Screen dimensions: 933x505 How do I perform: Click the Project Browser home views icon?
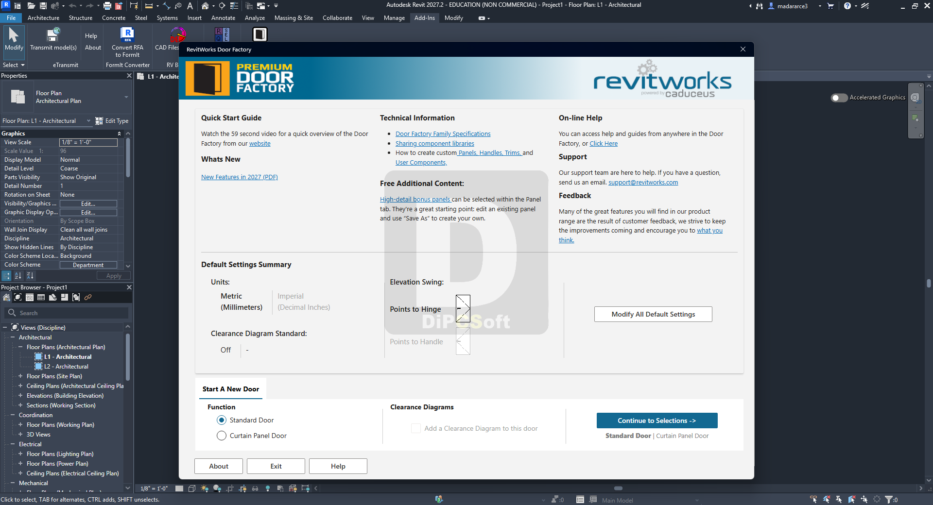coord(6,297)
